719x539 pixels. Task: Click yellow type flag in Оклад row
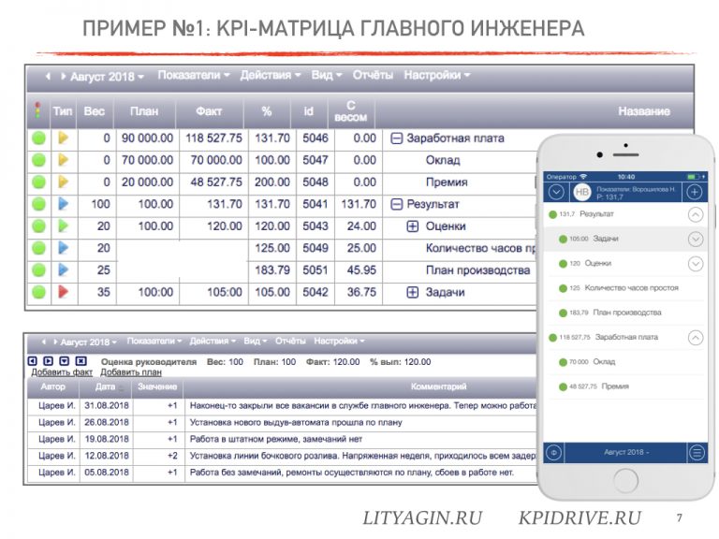64,160
